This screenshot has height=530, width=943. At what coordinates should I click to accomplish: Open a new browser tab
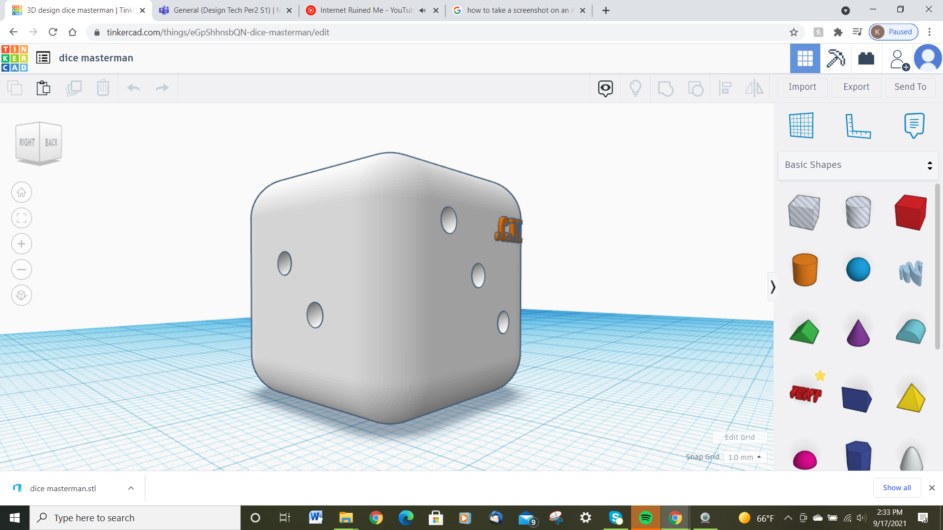(606, 10)
